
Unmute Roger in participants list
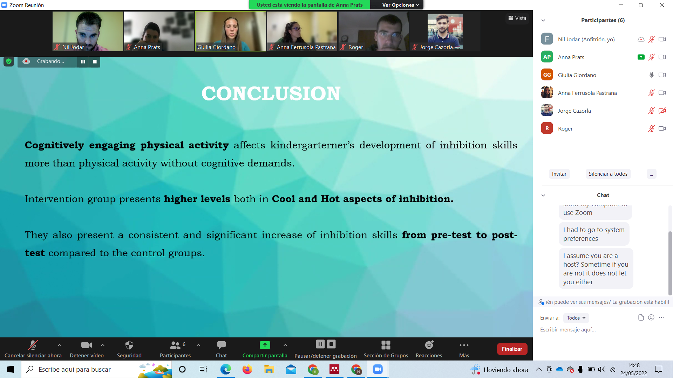point(651,128)
